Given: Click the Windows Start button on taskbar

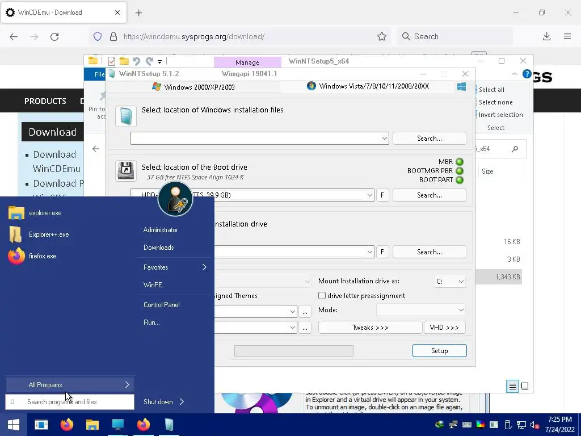Looking at the screenshot, I should 14,425.
